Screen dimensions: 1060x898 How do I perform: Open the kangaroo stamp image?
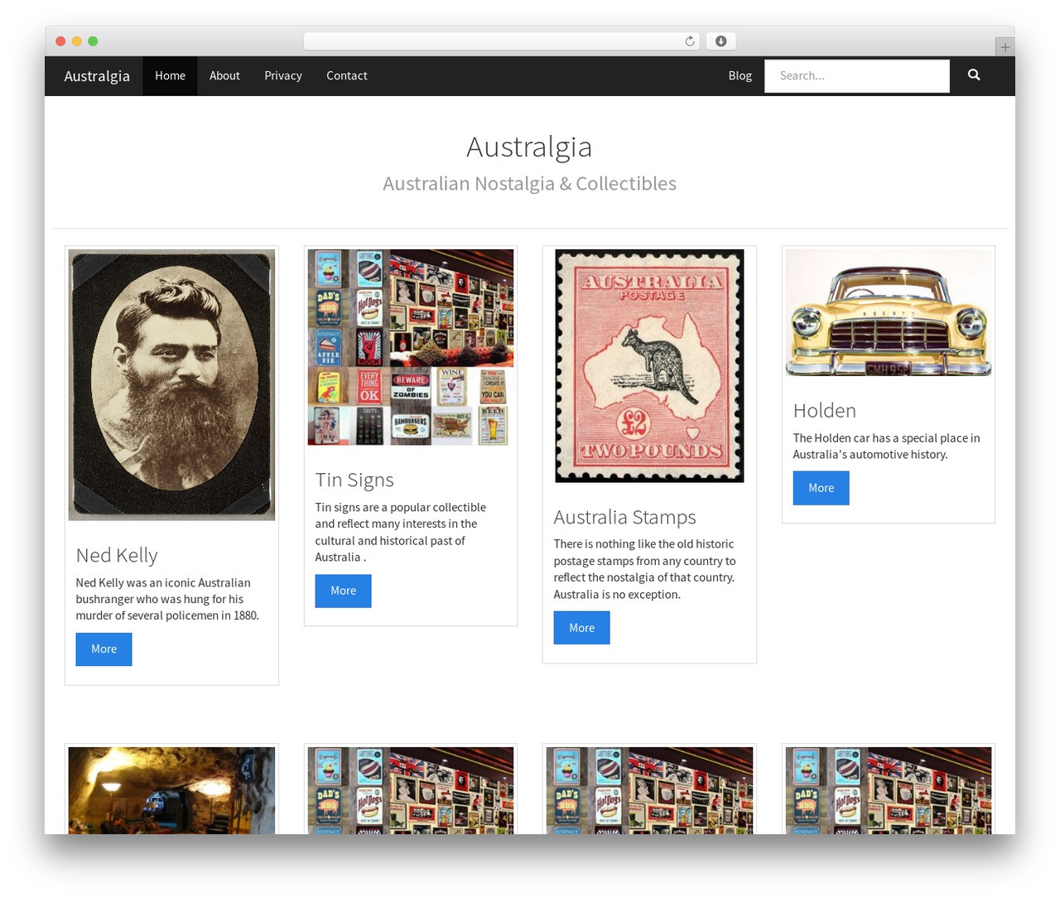[x=649, y=366]
